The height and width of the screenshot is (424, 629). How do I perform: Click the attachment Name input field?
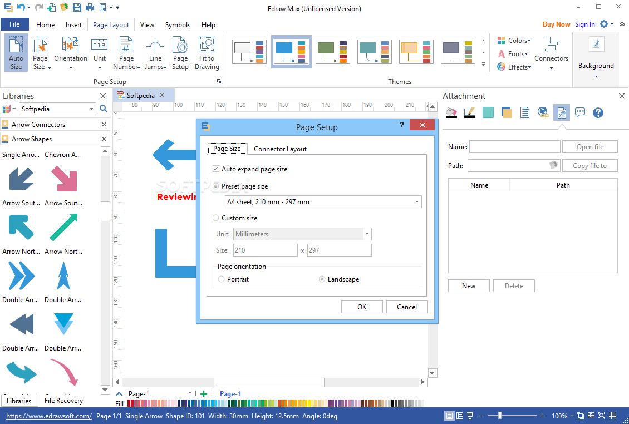coord(515,146)
